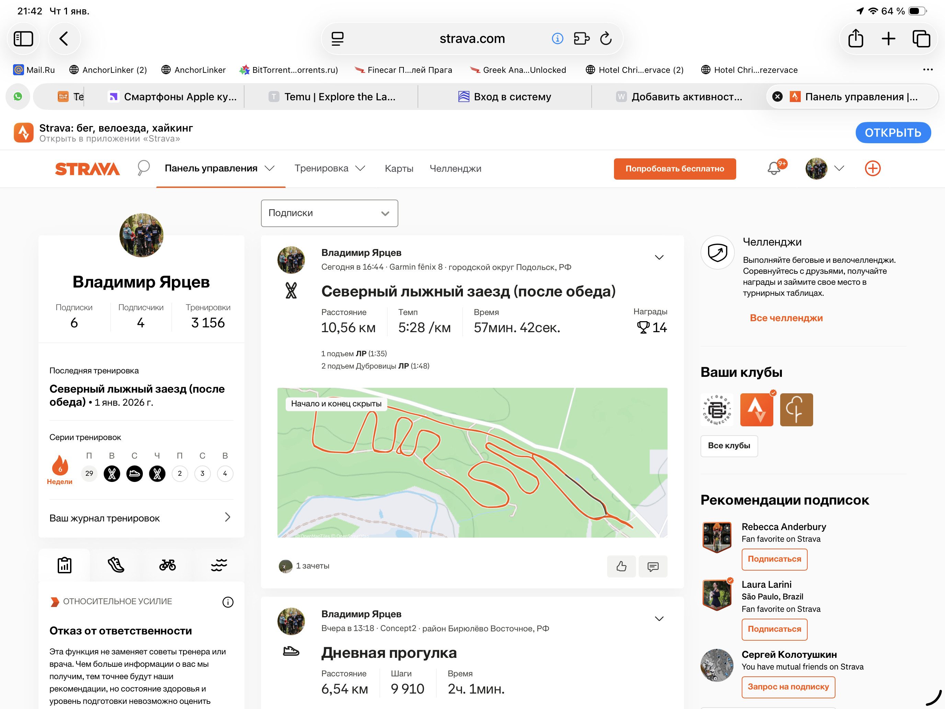Open the WhatsApp pinned tab
Image resolution: width=945 pixels, height=709 pixels.
[x=18, y=97]
